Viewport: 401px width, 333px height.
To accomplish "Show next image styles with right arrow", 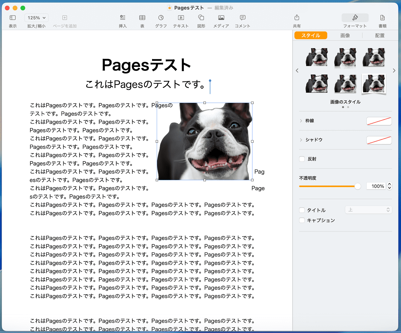I will pyautogui.click(x=394, y=71).
